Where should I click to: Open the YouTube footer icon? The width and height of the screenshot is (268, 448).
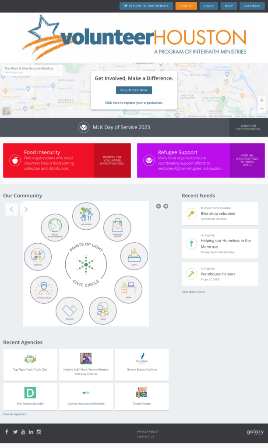point(23,432)
